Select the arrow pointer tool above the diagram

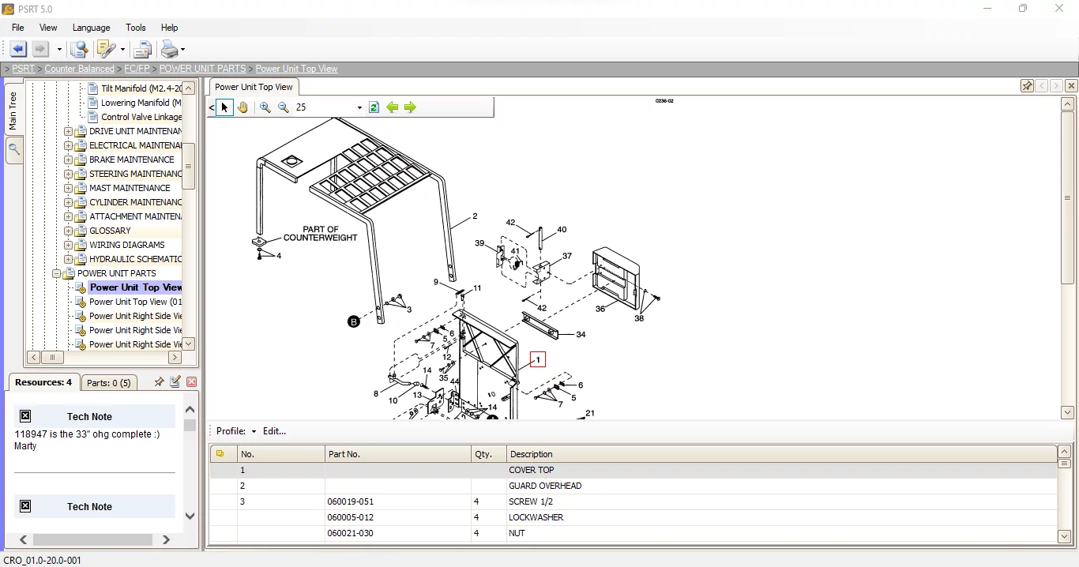pos(224,107)
